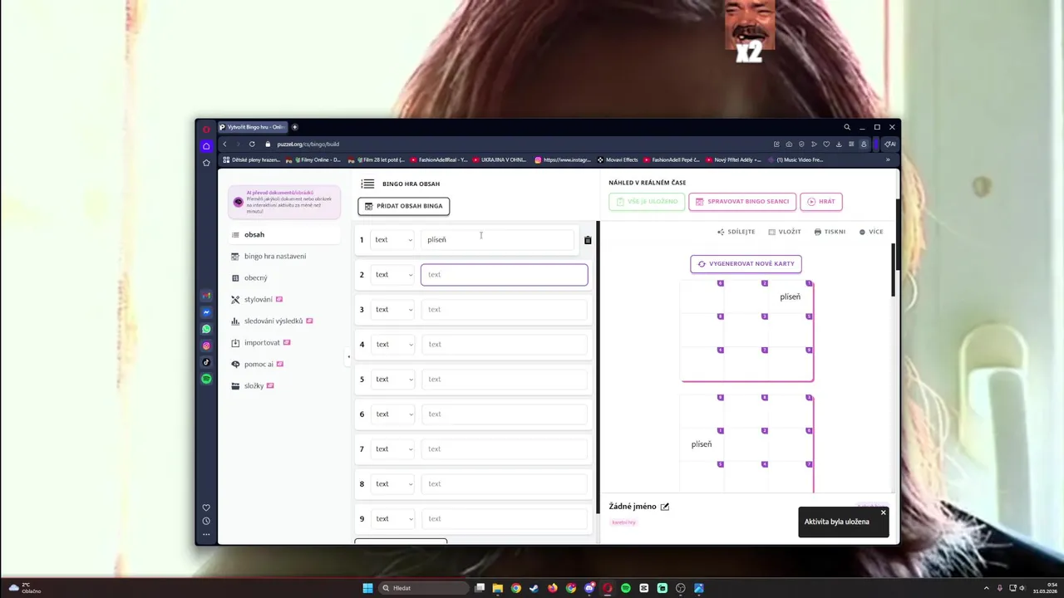This screenshot has width=1064, height=598.
Task: Click SPRAVOVAT BINGO SEANCI button
Action: pos(742,202)
